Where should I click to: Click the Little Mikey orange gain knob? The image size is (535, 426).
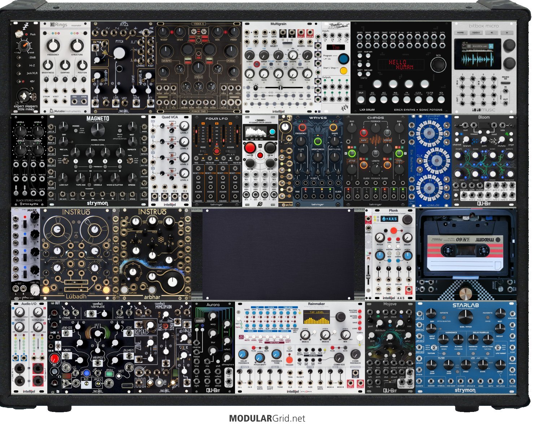(x=24, y=45)
